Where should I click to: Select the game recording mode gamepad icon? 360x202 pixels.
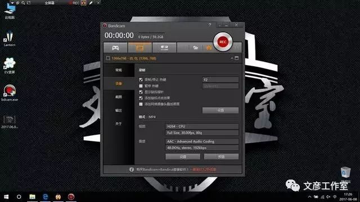[x=115, y=48]
